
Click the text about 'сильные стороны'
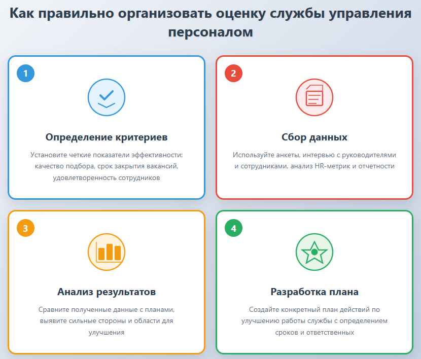pos(106,320)
